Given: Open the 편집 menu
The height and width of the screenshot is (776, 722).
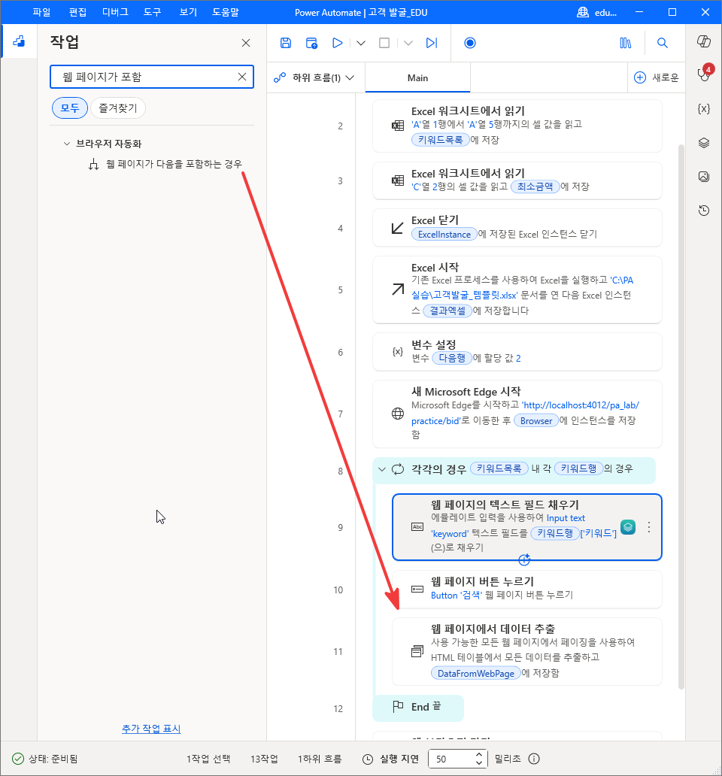Looking at the screenshot, I should [x=77, y=12].
